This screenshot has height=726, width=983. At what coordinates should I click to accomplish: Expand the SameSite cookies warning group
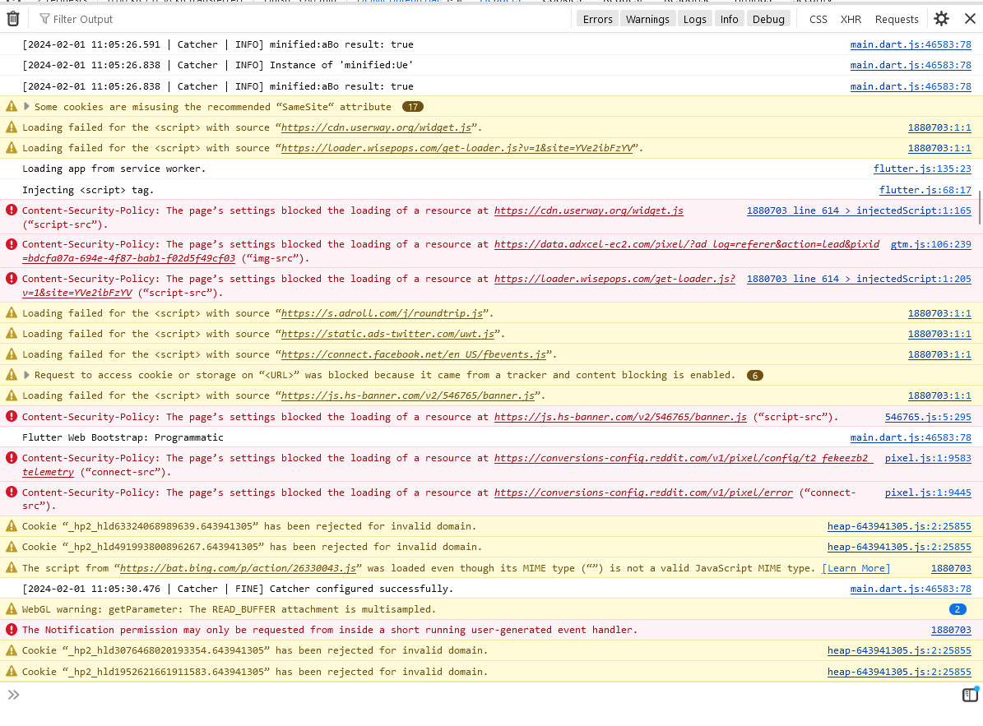[x=27, y=107]
